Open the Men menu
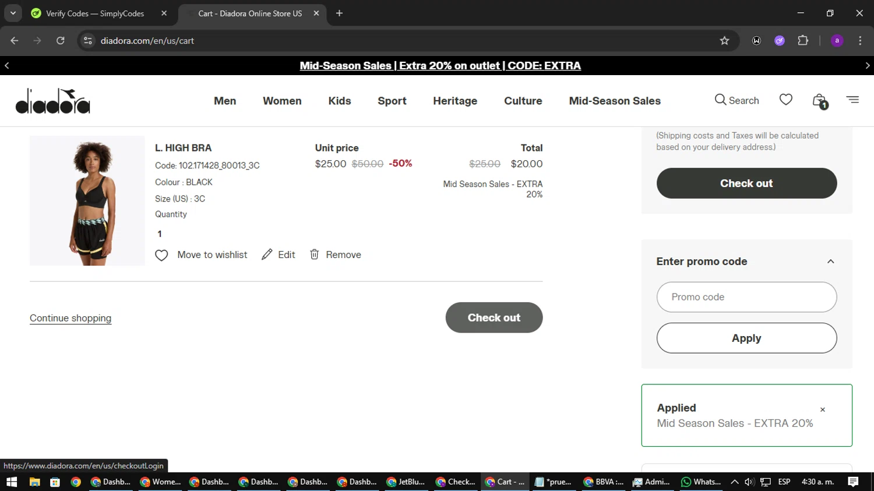874x491 pixels. [225, 101]
